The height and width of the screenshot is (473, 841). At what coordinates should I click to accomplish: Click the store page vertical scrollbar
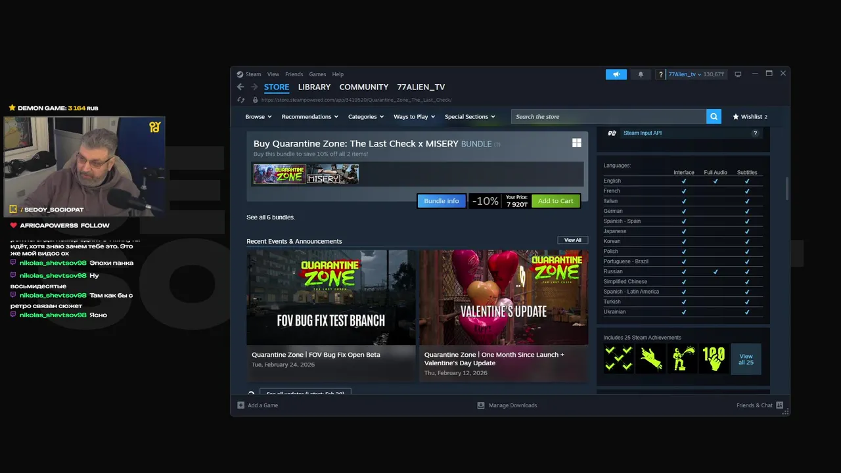[787, 189]
